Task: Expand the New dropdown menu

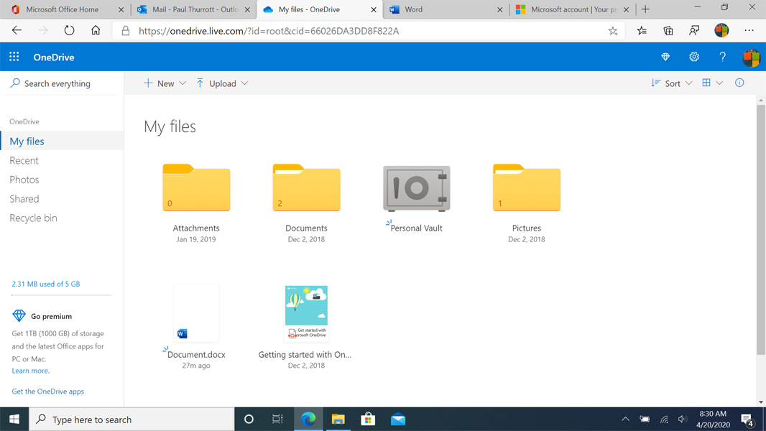Action: [x=165, y=83]
